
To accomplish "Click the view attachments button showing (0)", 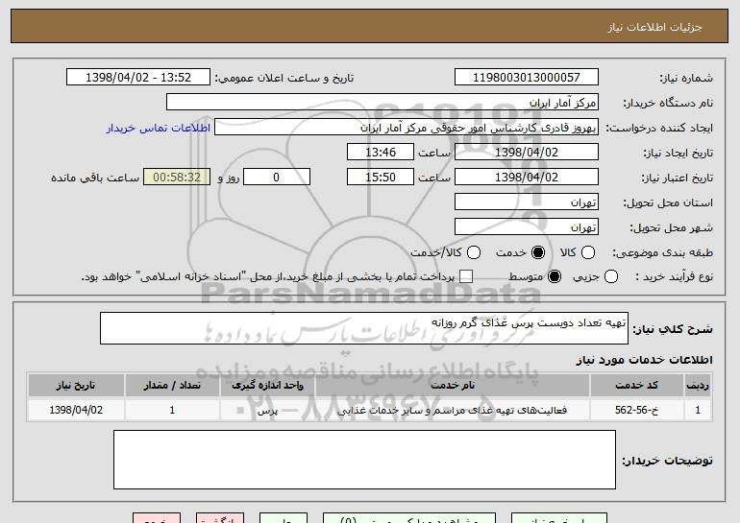I will coord(409,518).
